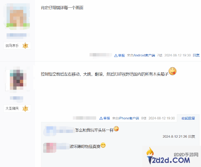Viewport: 201px width, 167px height.
Task: Click the report warning icon on 8th floor post
Action: 101,118
